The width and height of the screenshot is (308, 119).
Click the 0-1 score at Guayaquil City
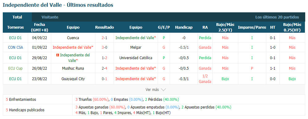(x=105, y=79)
